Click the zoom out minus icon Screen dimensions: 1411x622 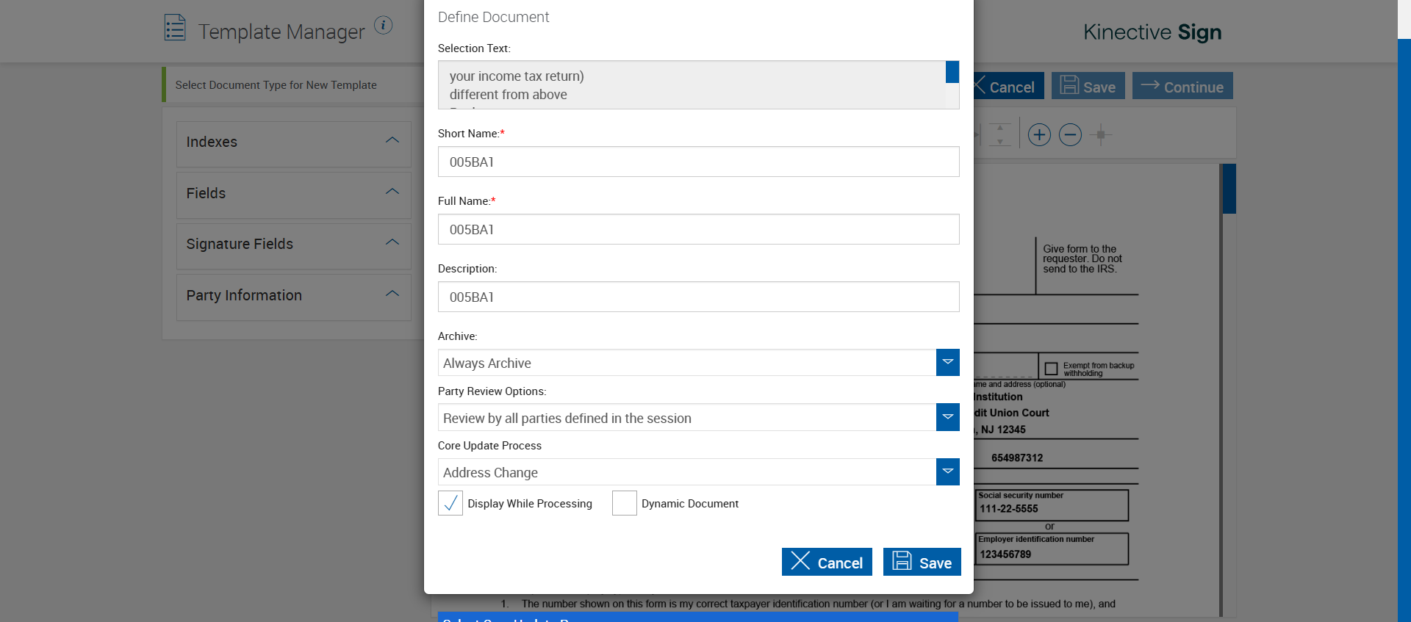coord(1070,135)
